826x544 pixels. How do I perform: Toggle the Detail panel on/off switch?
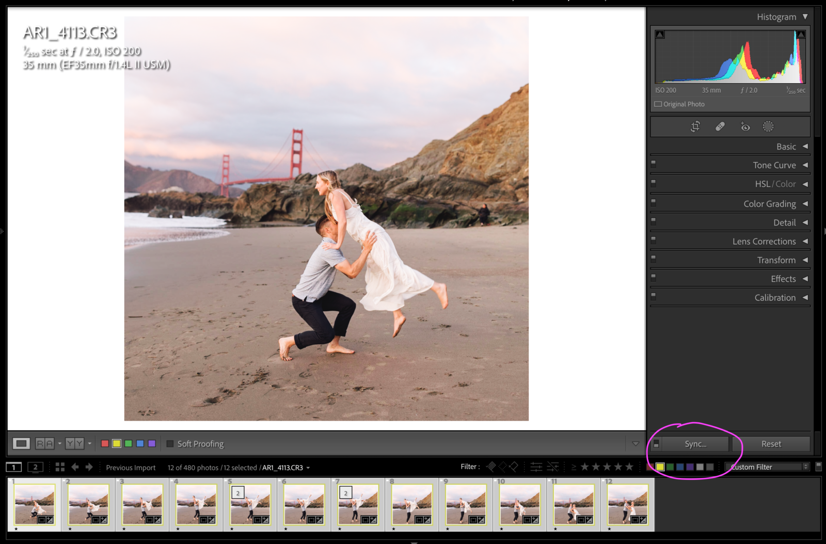pos(654,221)
